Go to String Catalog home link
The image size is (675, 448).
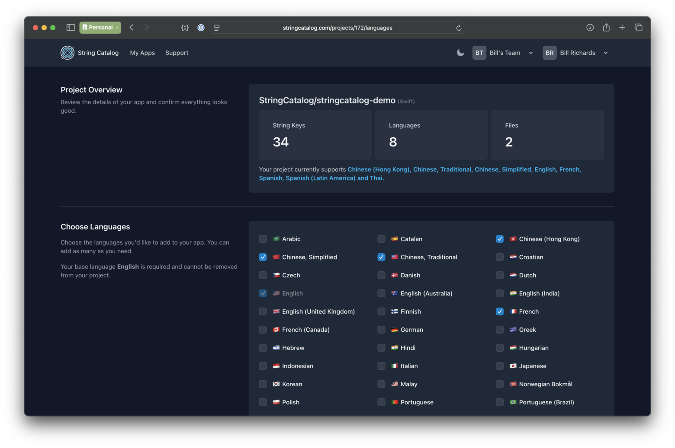click(x=98, y=53)
